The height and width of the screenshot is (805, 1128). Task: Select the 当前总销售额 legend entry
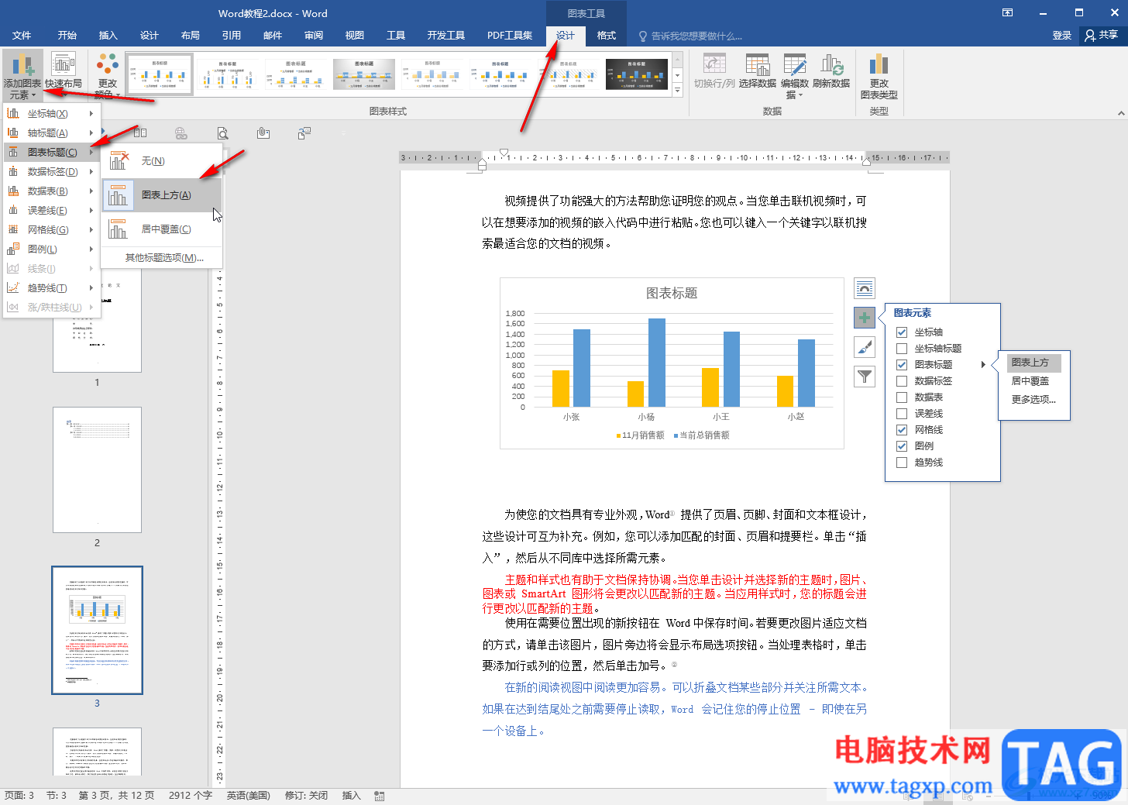[x=702, y=435]
